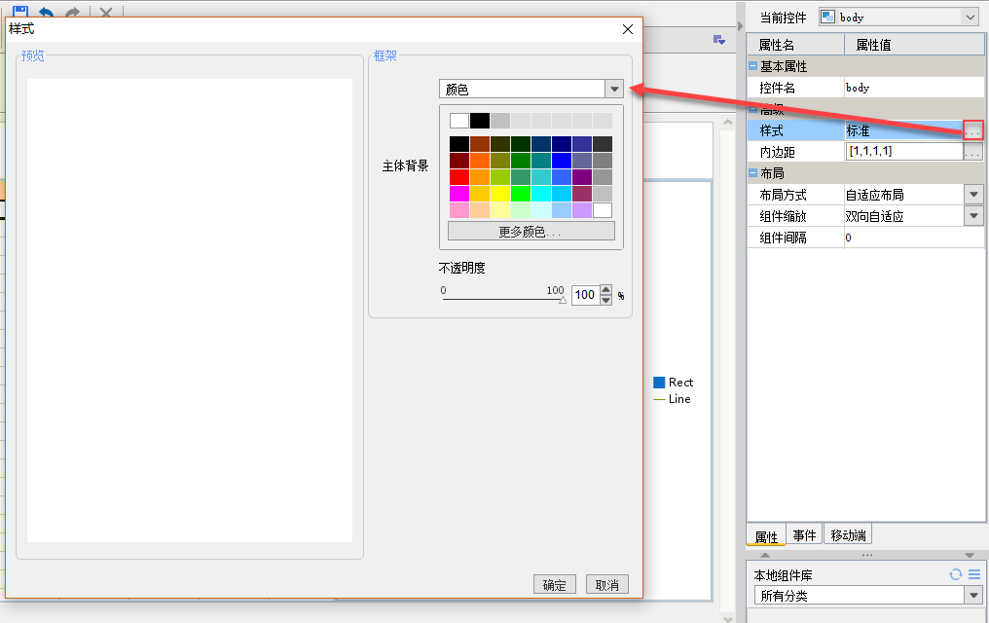The width and height of the screenshot is (989, 623).
Task: Click the 内边距 value [1,1,1,1]
Action: click(904, 151)
